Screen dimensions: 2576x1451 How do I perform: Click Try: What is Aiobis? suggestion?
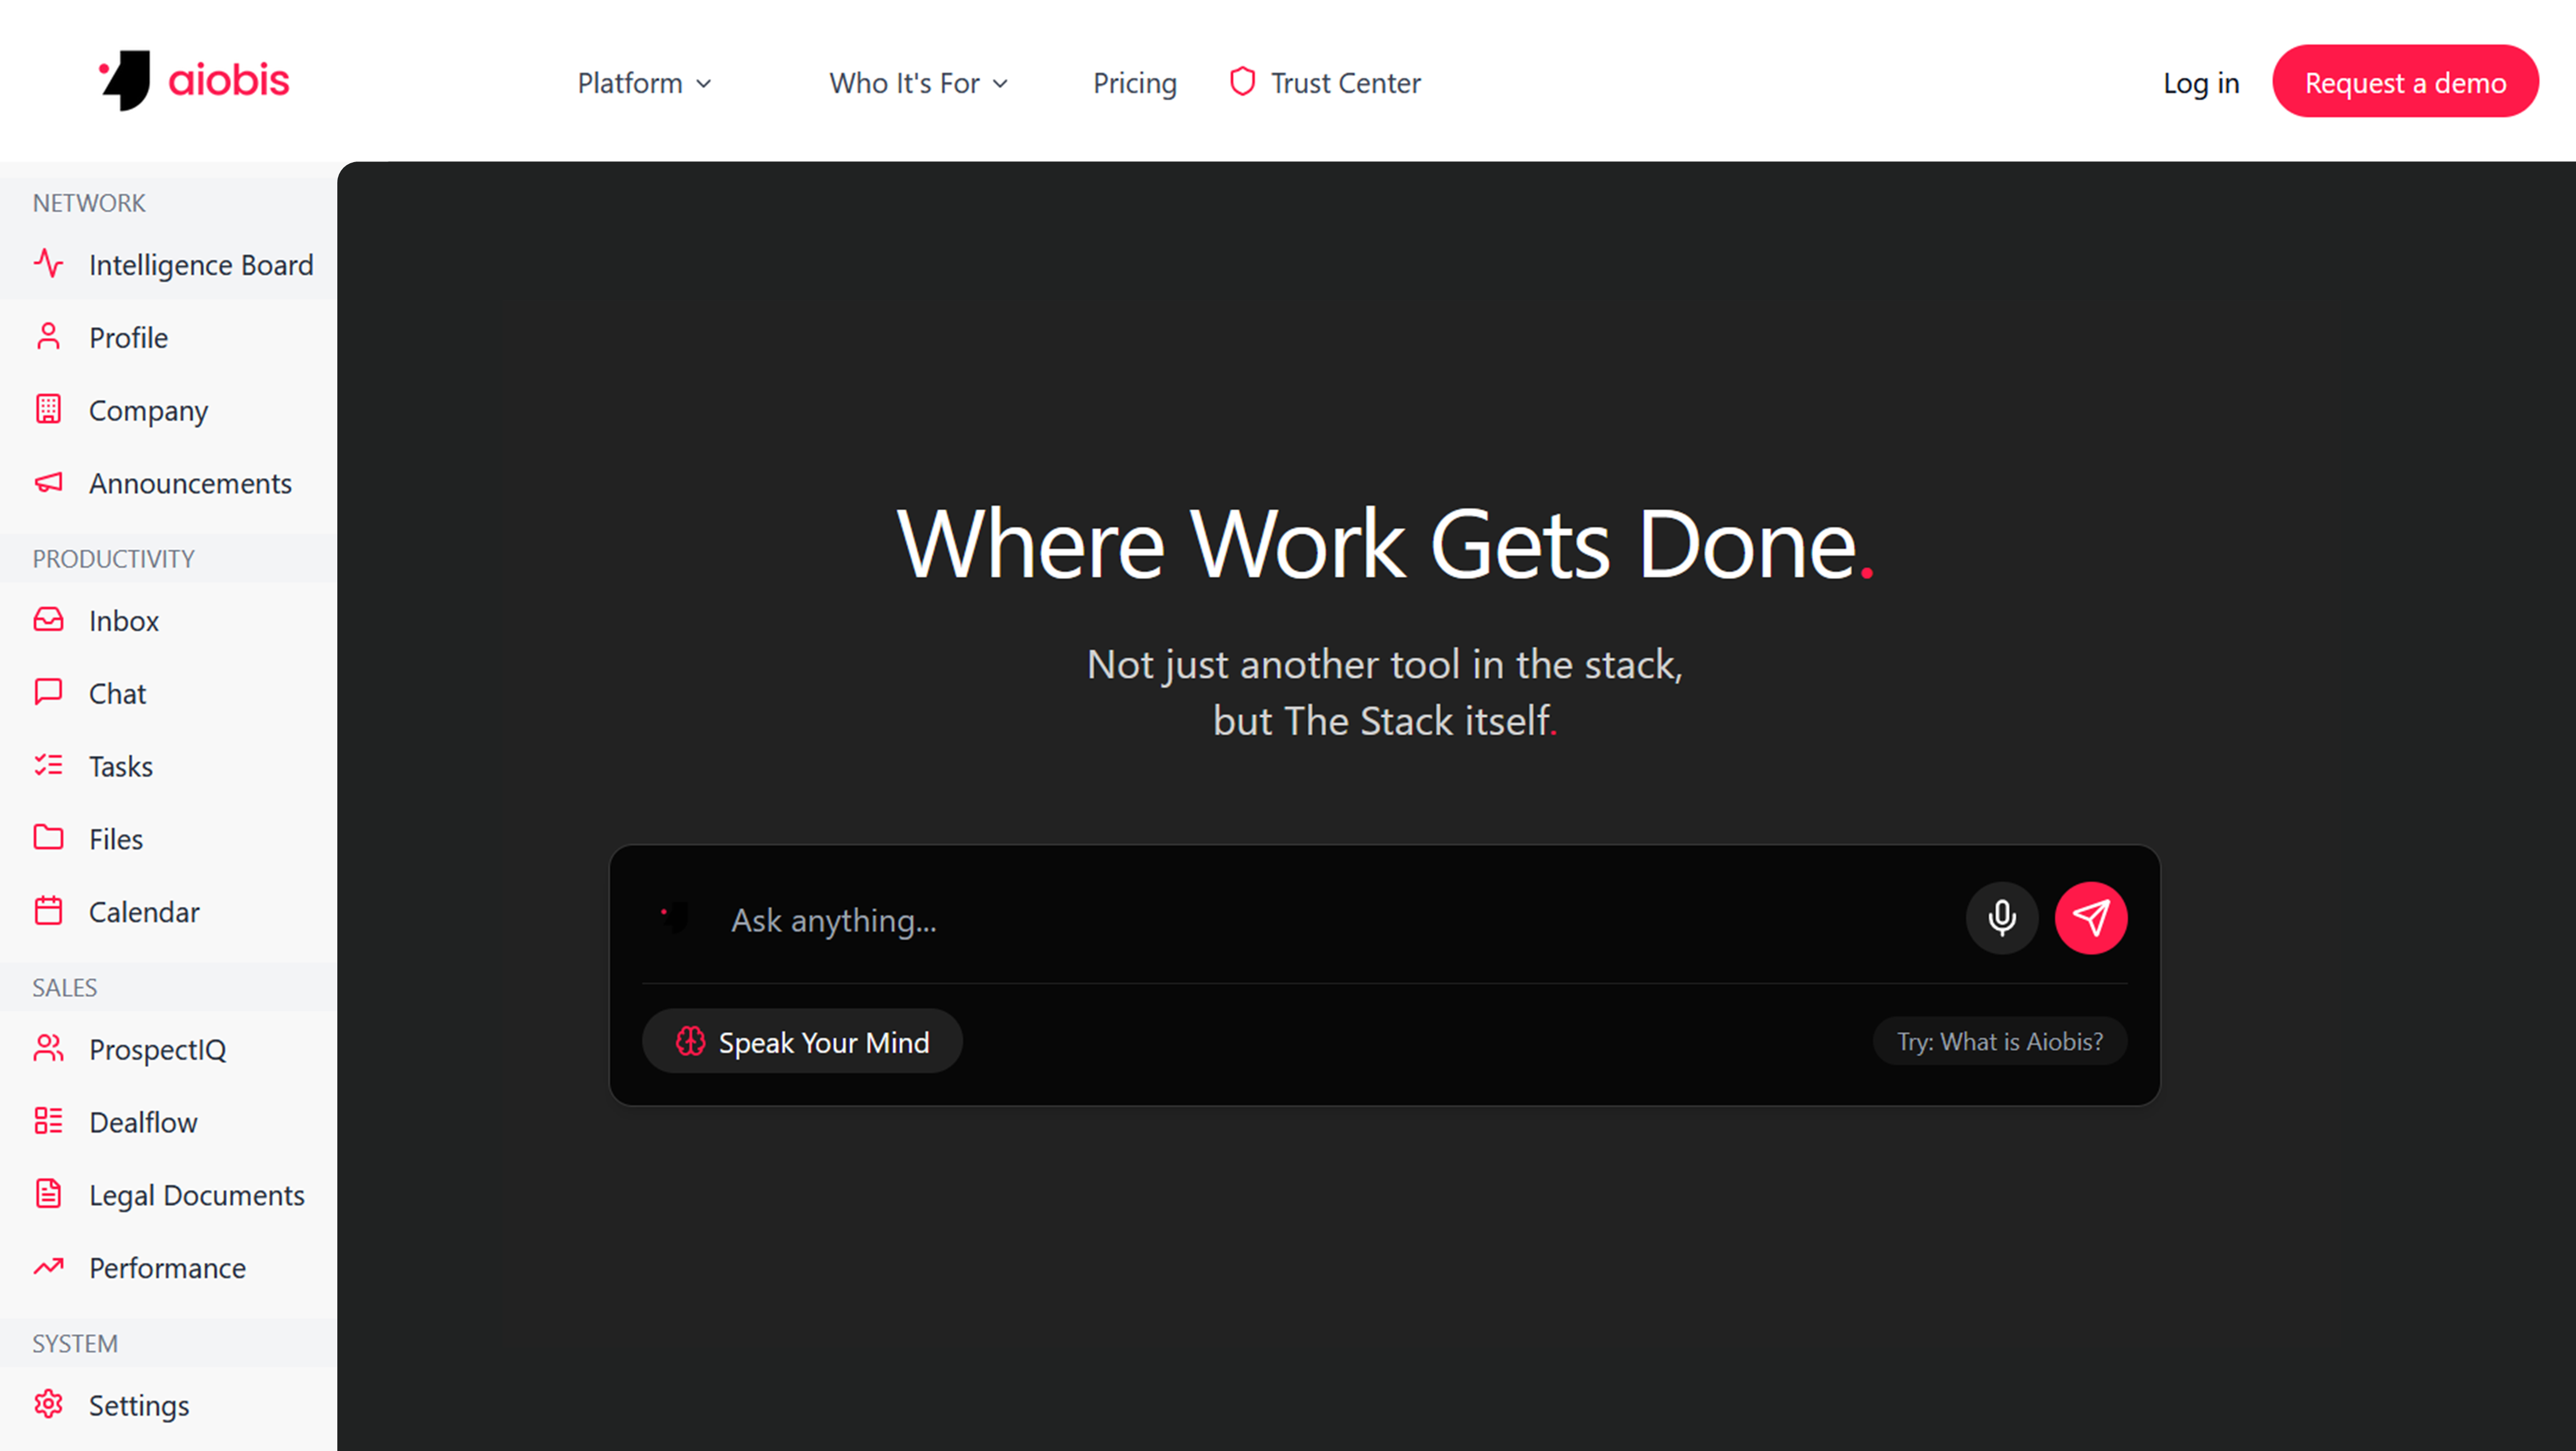click(2000, 1042)
